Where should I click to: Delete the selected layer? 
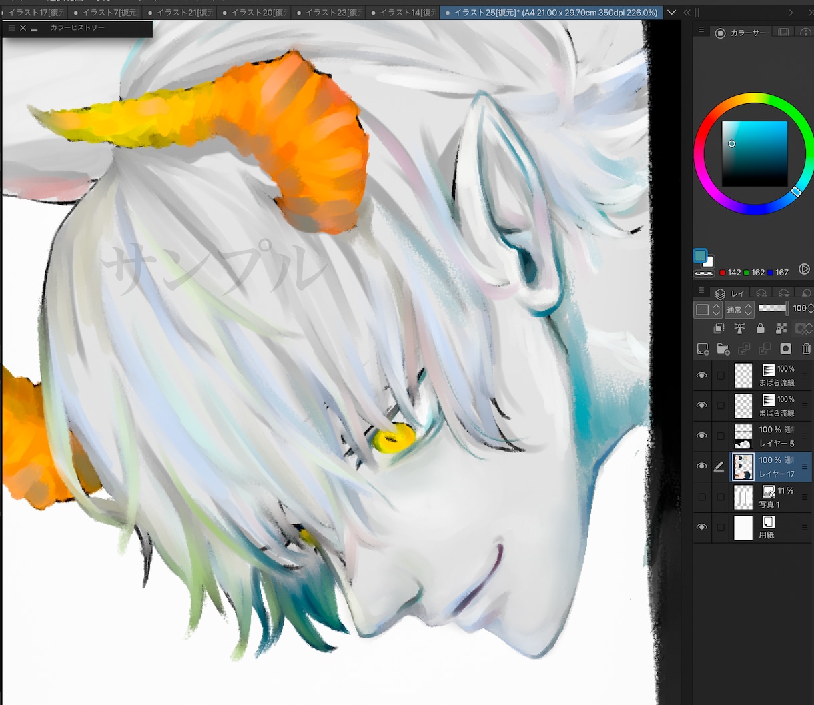[807, 349]
